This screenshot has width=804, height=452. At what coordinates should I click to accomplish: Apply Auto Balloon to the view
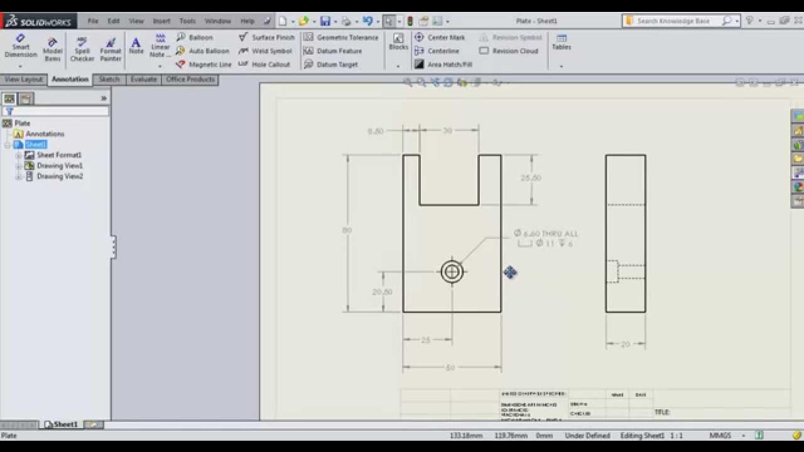click(202, 51)
